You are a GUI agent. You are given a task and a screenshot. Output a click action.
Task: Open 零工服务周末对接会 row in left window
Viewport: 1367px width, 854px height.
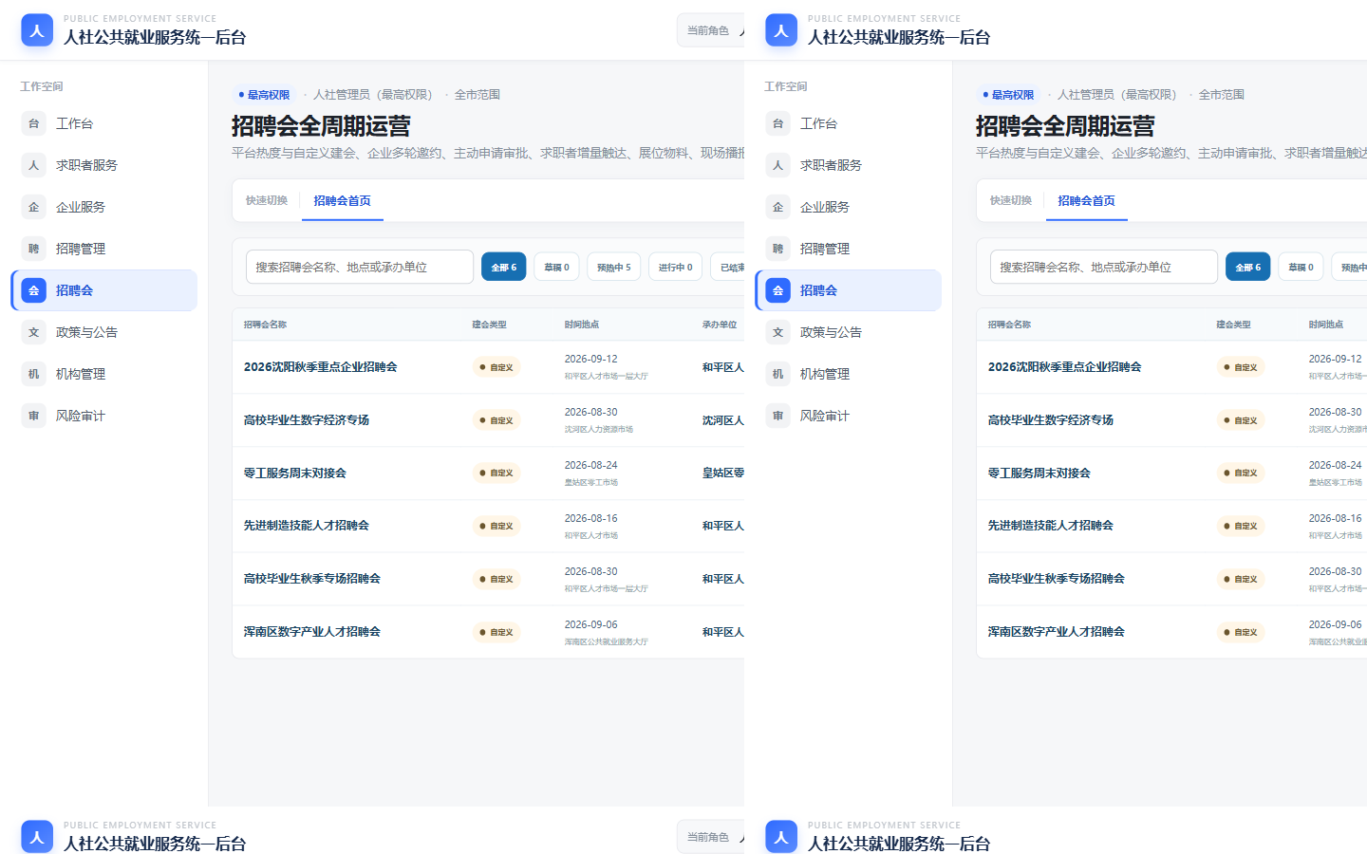click(488, 473)
